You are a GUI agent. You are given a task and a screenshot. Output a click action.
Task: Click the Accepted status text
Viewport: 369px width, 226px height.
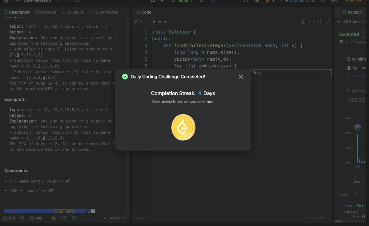click(349, 34)
